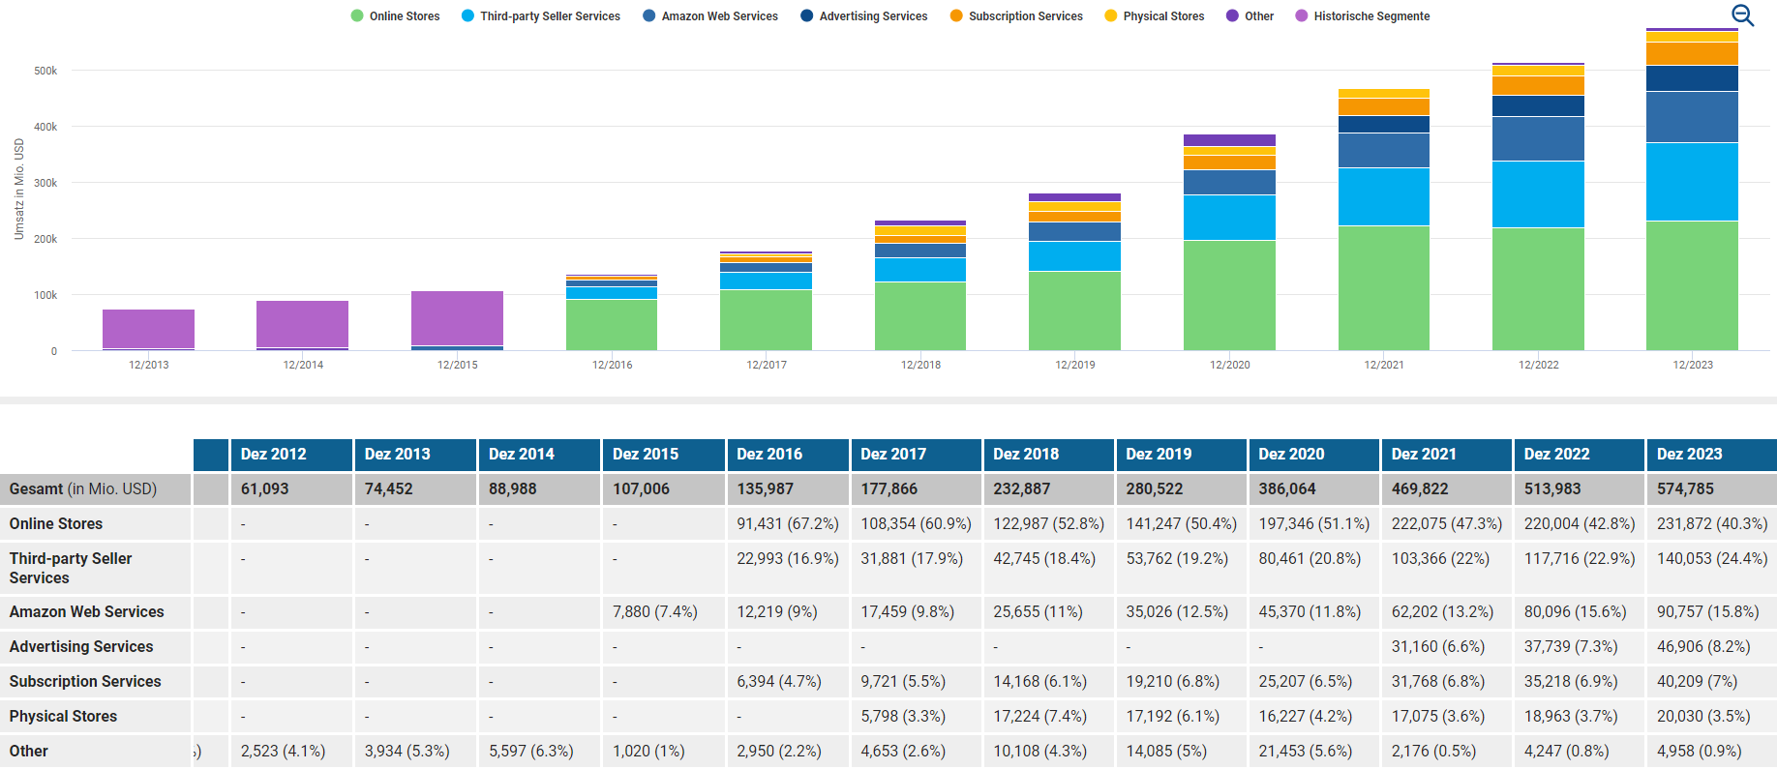Click cell 20,030 (3.5%)
The height and width of the screenshot is (769, 1777).
[1703, 717]
